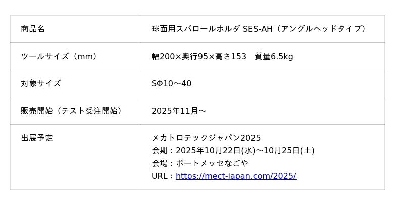Viewport: 404px width, 205px height.
Task: Open the mect-japan.com/2025 link
Action: coord(236,176)
